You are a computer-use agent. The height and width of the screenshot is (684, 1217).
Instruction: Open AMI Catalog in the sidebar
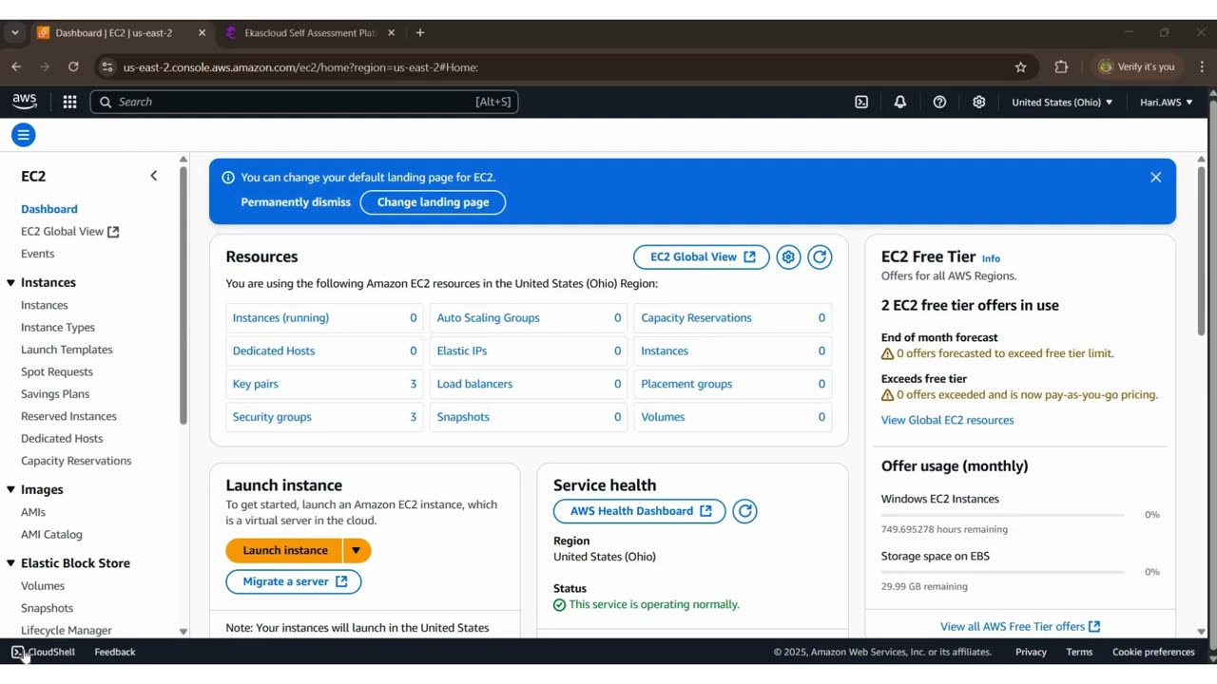[x=51, y=534]
